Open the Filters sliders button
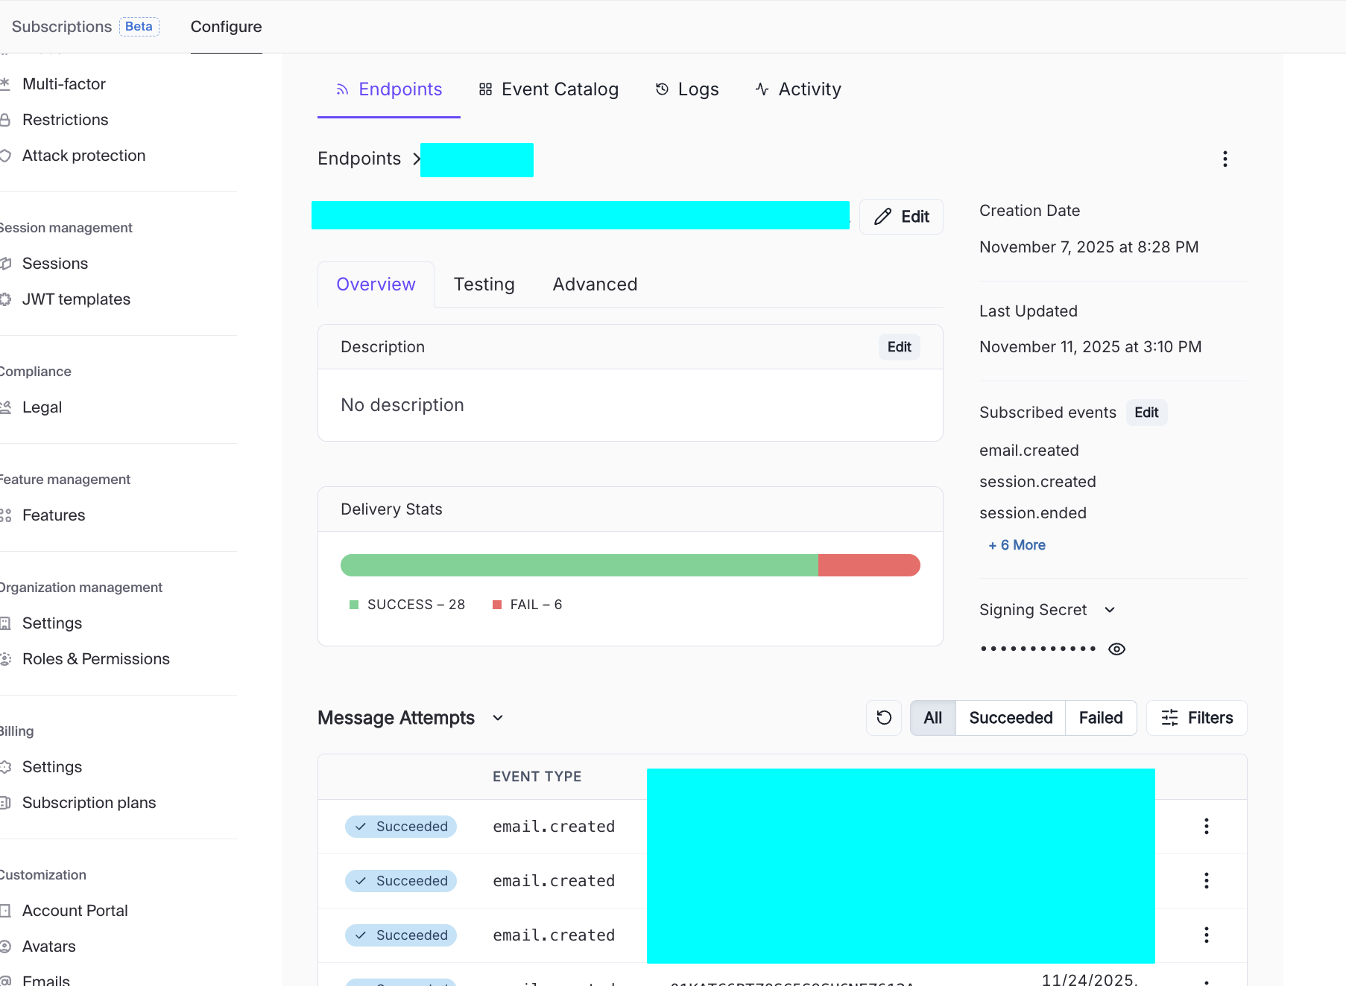This screenshot has width=1346, height=986. tap(1196, 718)
